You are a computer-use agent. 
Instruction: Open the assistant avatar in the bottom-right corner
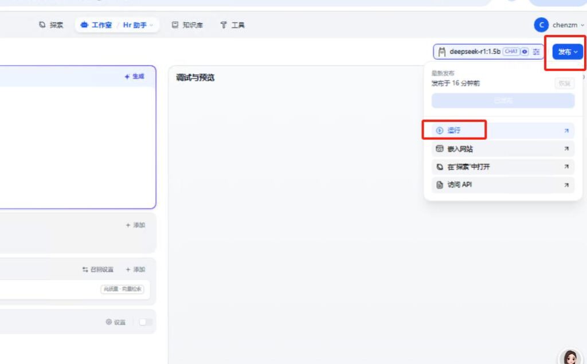click(570, 357)
